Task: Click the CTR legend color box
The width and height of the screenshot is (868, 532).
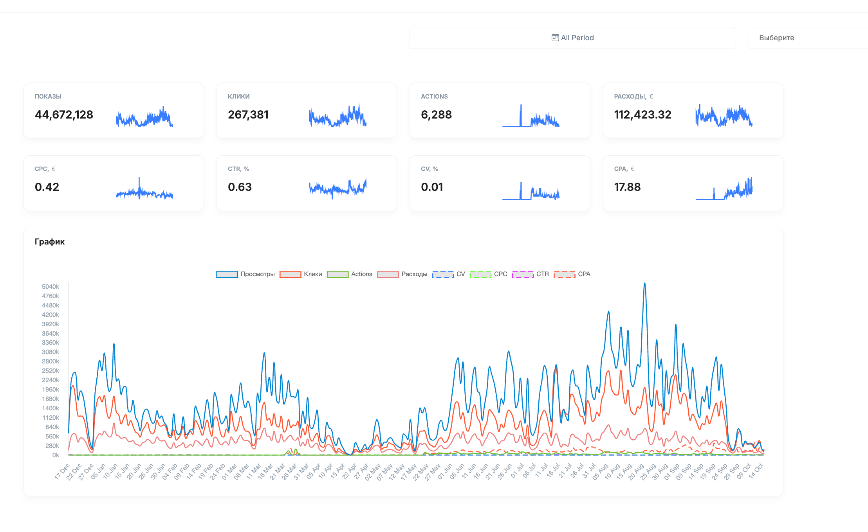Action: 523,274
